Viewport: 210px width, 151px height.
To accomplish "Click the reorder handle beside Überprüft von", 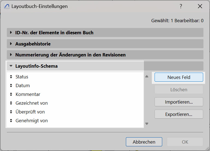I will pos(11,112).
